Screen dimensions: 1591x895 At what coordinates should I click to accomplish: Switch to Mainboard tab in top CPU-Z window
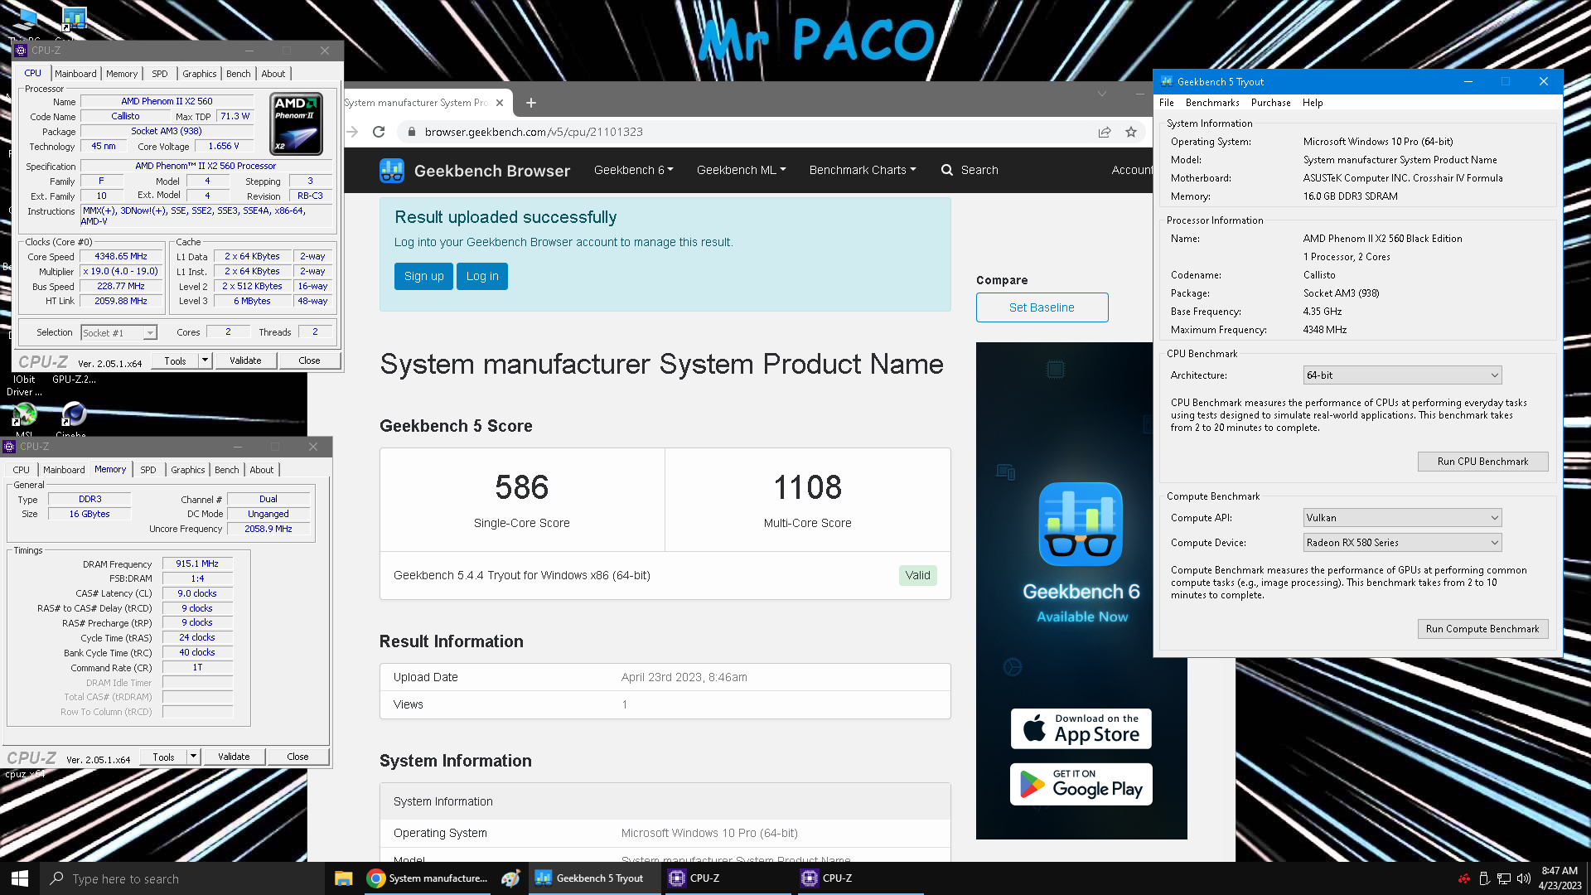pyautogui.click(x=75, y=74)
